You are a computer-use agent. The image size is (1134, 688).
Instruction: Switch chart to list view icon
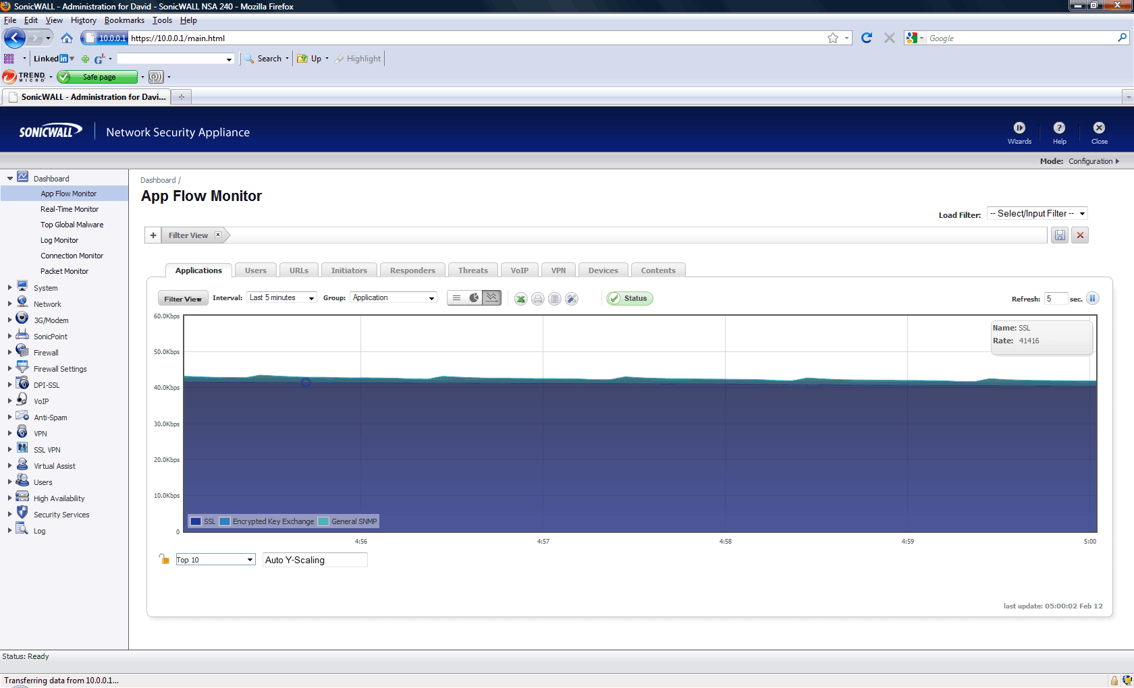456,298
